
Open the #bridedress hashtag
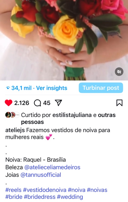[x=40, y=197]
